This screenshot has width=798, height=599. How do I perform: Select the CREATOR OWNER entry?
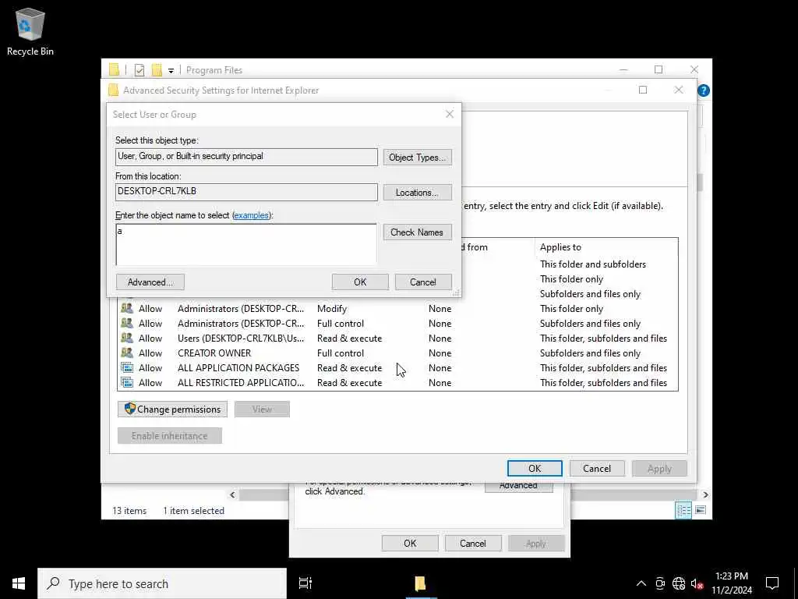(x=397, y=353)
